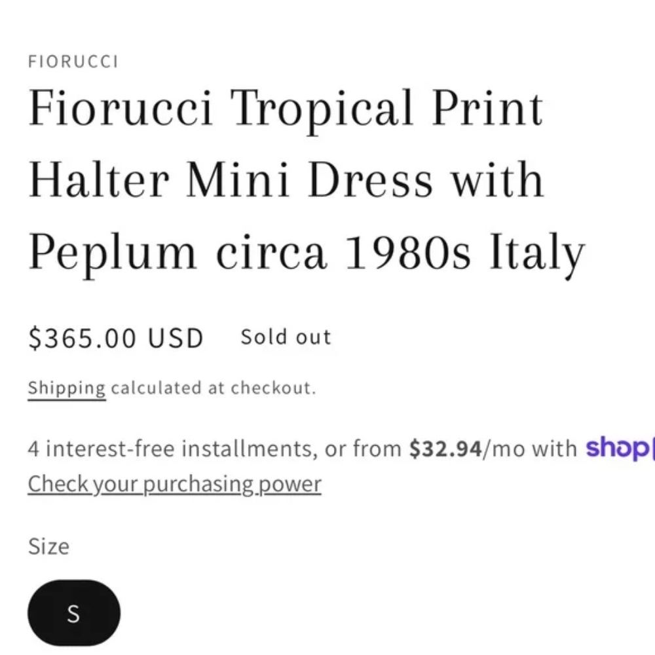Click the $365.00 USD price
Viewport: 655px width, 655px height.
(x=115, y=338)
